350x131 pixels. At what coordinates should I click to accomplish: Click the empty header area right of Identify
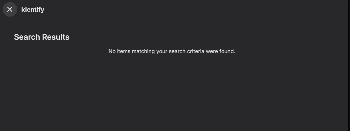click(190, 10)
